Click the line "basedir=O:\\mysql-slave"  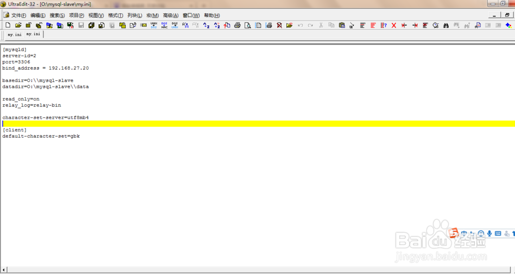click(38, 80)
